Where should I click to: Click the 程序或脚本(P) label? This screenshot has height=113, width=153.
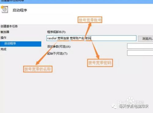pos(56,32)
